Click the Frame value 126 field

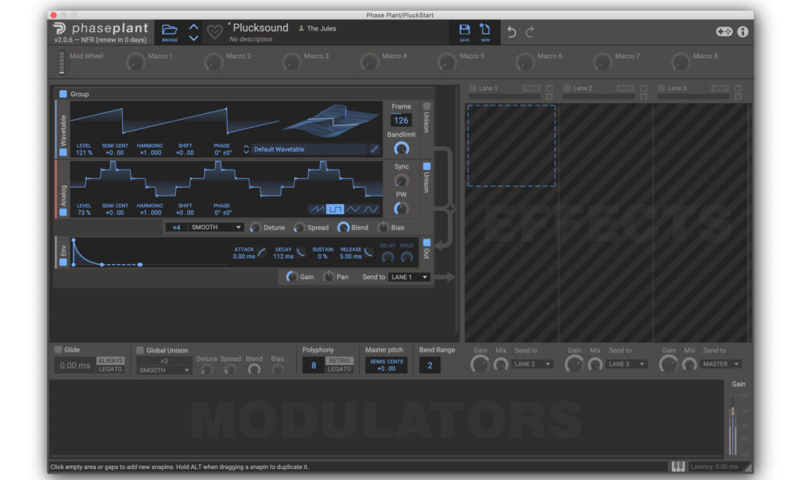(x=401, y=120)
